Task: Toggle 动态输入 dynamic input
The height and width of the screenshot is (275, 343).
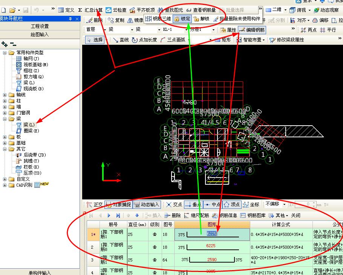Action: click(147, 205)
